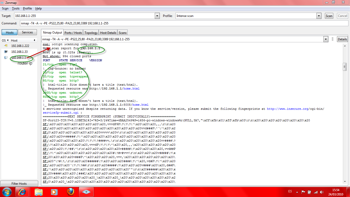Click the Scan button
This screenshot has width=350, height=197.
(x=329, y=16)
